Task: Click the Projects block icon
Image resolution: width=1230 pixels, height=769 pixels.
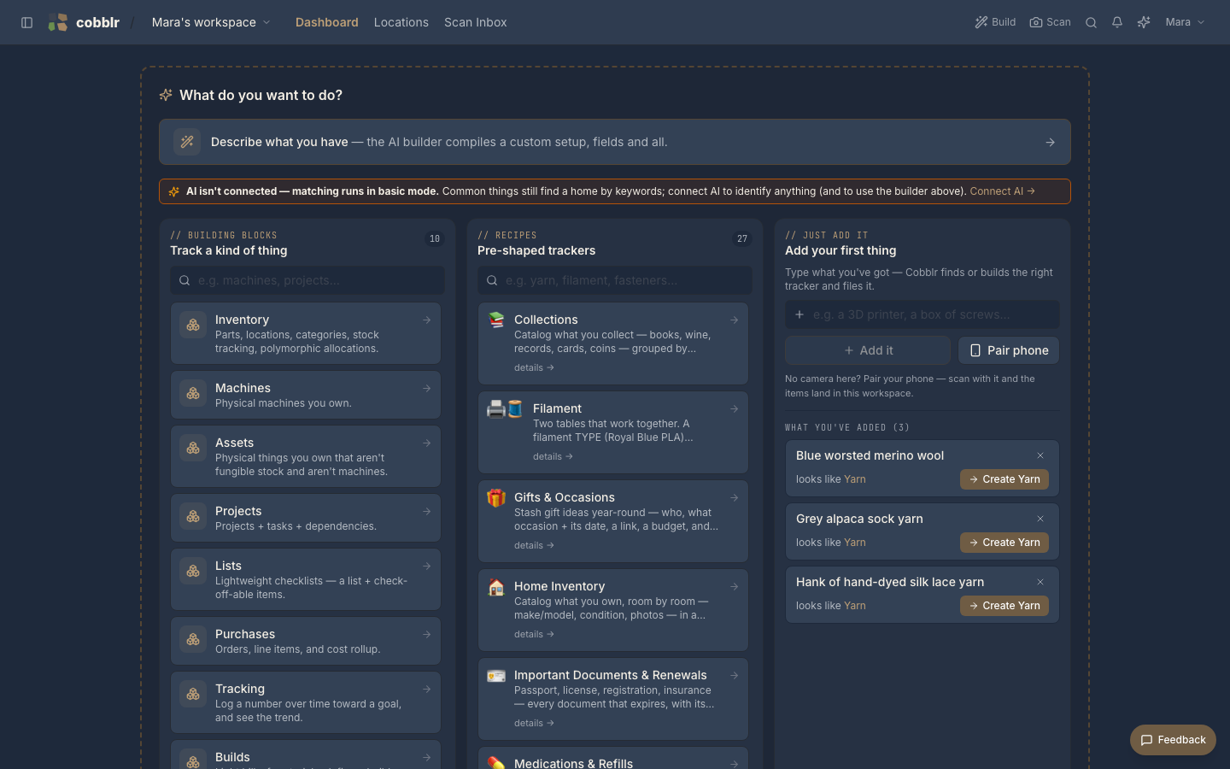Action: click(193, 516)
